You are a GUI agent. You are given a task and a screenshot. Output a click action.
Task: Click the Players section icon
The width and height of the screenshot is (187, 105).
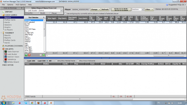3,46
